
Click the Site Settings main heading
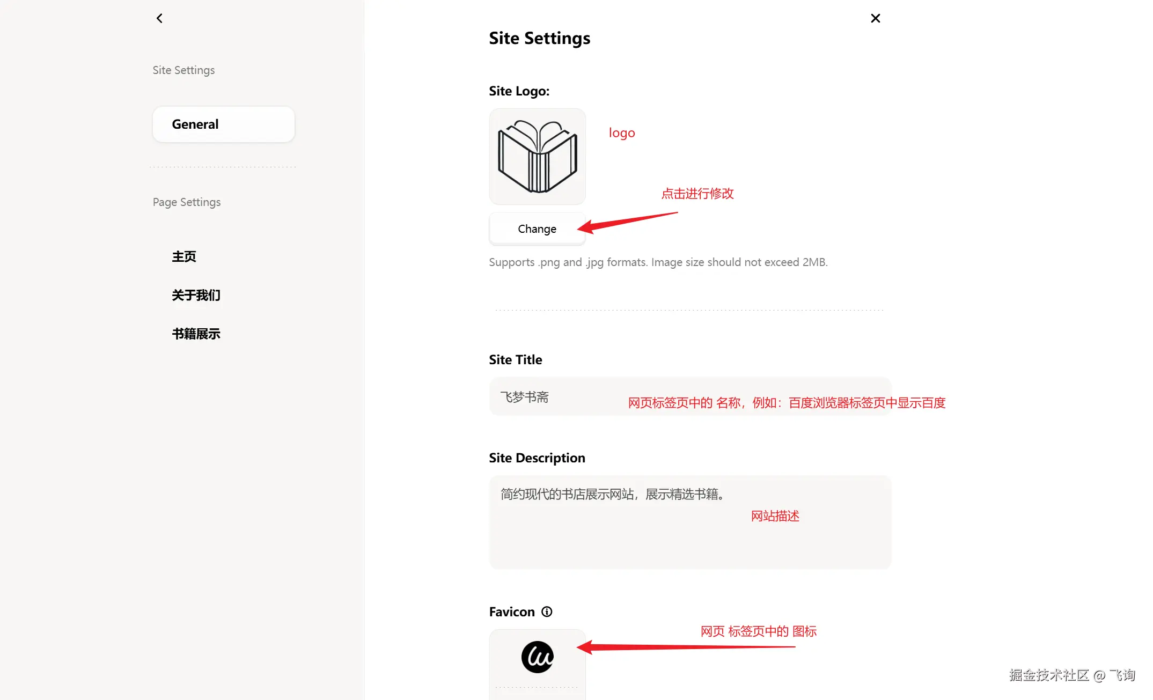coord(539,38)
